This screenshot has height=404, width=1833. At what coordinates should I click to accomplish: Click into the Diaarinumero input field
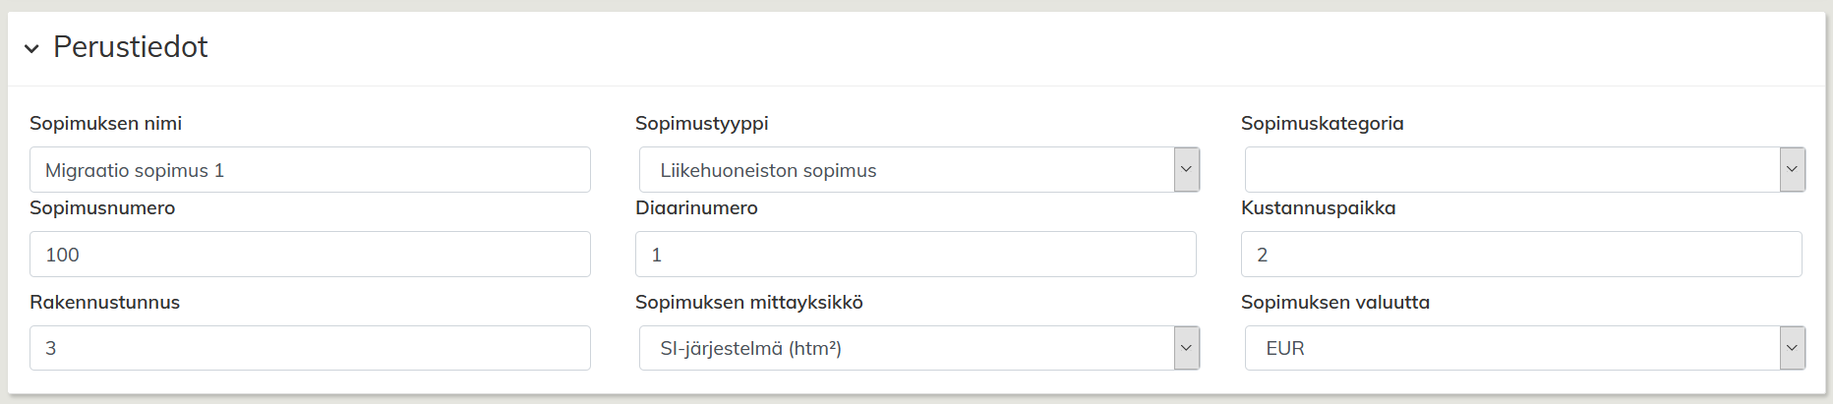[x=916, y=255]
